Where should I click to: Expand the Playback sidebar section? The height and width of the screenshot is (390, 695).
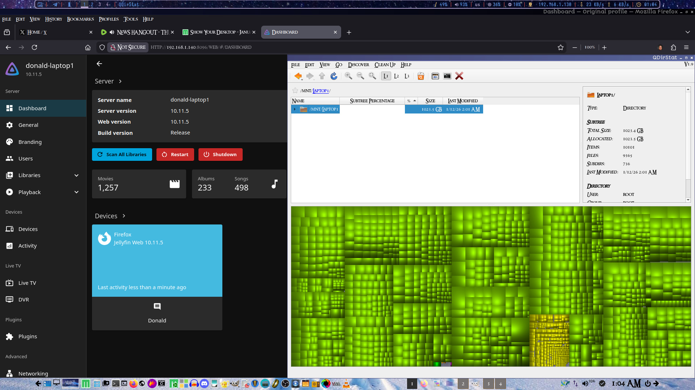pos(76,192)
